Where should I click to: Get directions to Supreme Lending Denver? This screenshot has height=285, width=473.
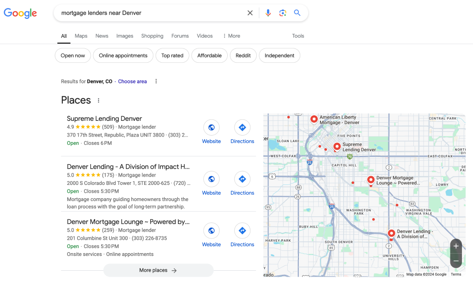coord(242,128)
